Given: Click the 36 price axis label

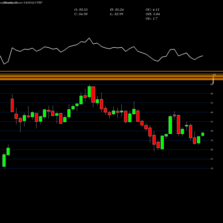Looking at the screenshot, I should click(x=212, y=131).
